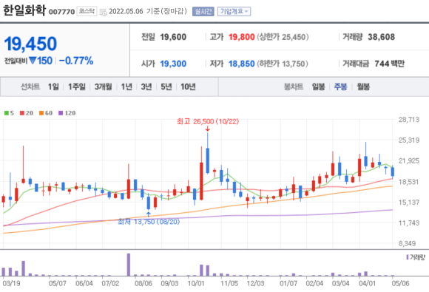Click the 한일화학 stock name heading
The image size is (429, 292).
(x=24, y=10)
